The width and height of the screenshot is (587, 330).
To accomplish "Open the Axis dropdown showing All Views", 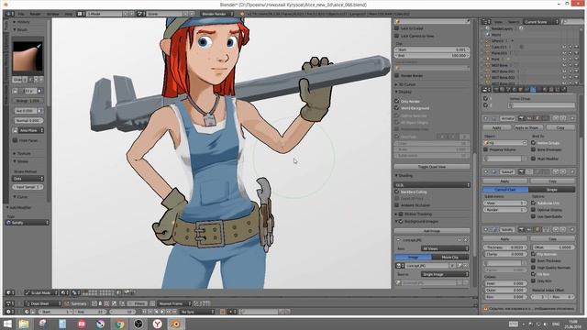I will click(445, 248).
